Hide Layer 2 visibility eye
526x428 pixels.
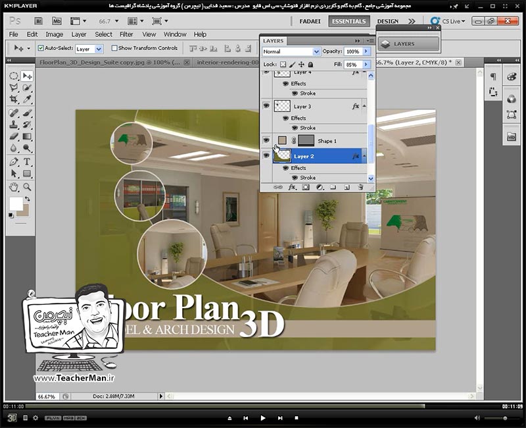tap(266, 155)
